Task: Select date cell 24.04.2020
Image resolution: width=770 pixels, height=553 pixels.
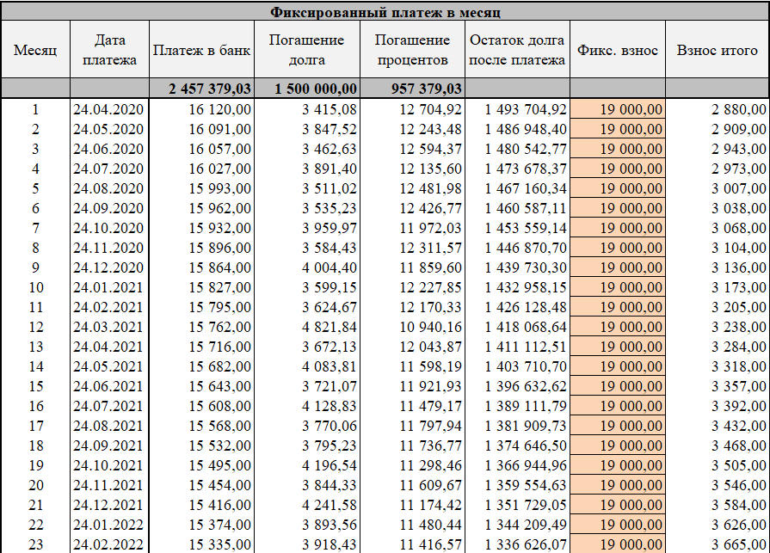Action: (109, 109)
